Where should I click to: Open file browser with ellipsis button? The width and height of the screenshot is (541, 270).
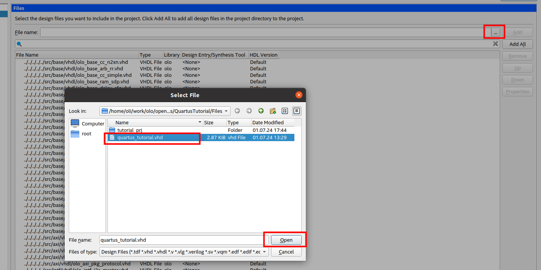pyautogui.click(x=496, y=33)
